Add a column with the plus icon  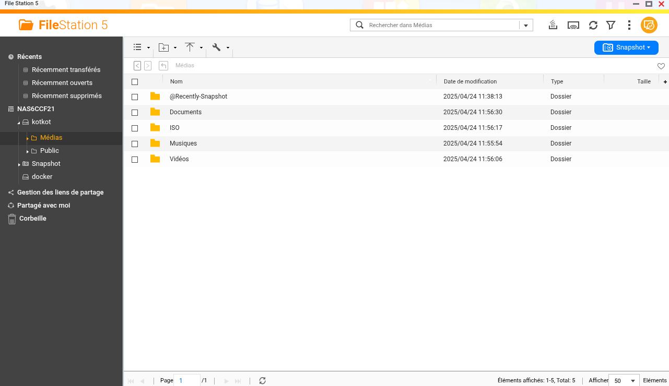(665, 82)
